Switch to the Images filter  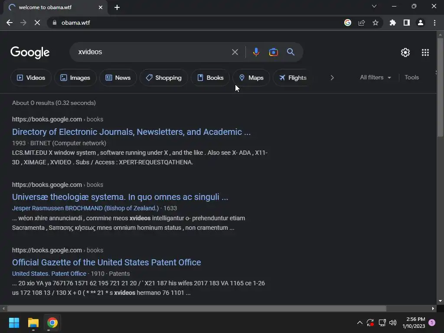click(75, 78)
